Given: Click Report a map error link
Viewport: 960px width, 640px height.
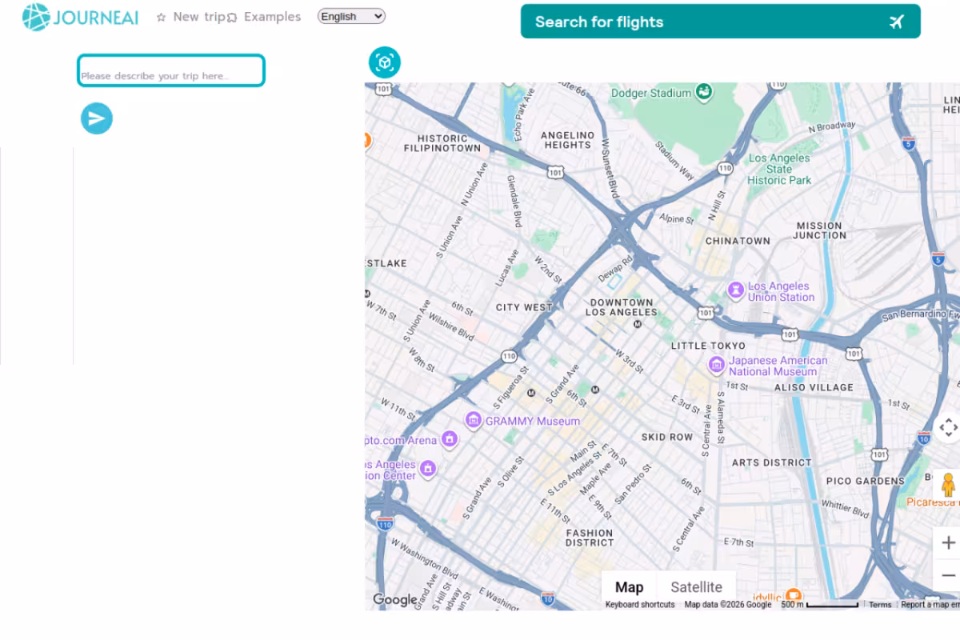Looking at the screenshot, I should click(930, 605).
